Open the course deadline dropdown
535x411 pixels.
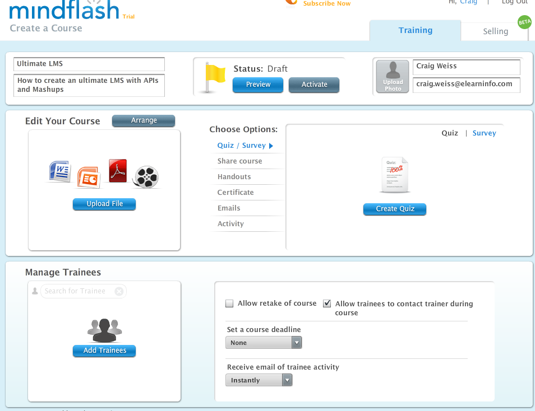pos(264,343)
